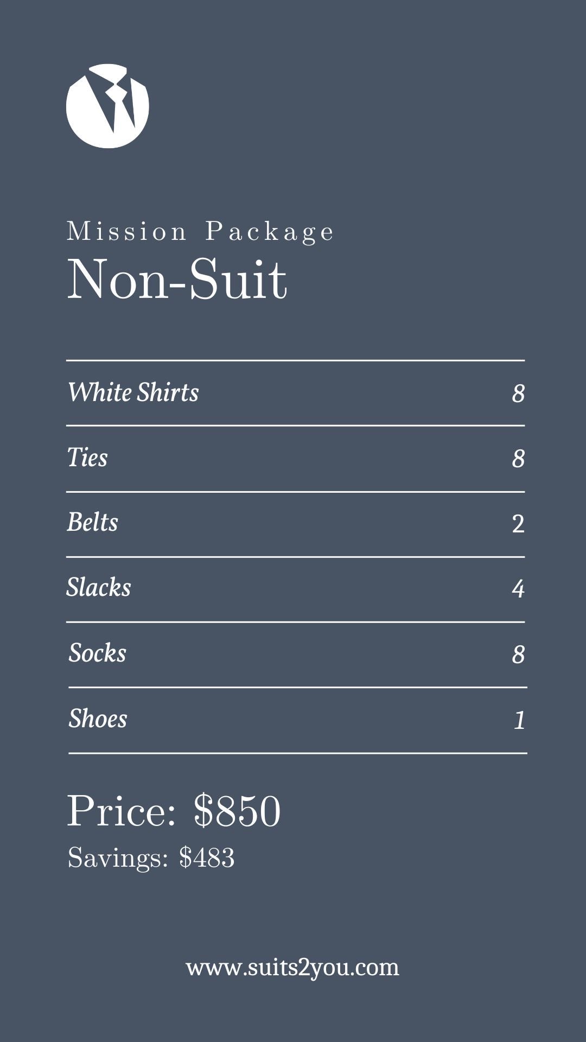Select the quantity 2 beside Belts
This screenshot has height=1042, width=586.
click(x=518, y=524)
